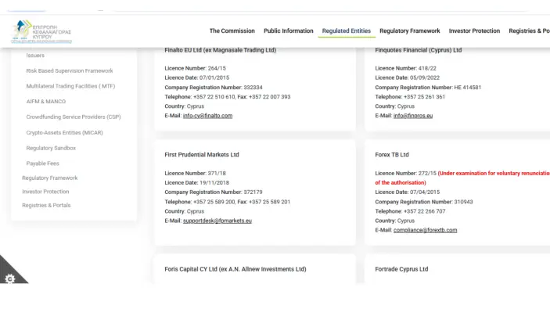Click the Cyprus Securities Commission logo
The width and height of the screenshot is (550, 309).
click(x=41, y=31)
